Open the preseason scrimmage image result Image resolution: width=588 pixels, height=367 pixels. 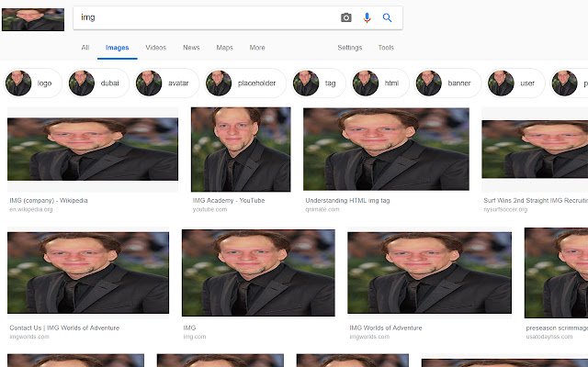click(556, 272)
